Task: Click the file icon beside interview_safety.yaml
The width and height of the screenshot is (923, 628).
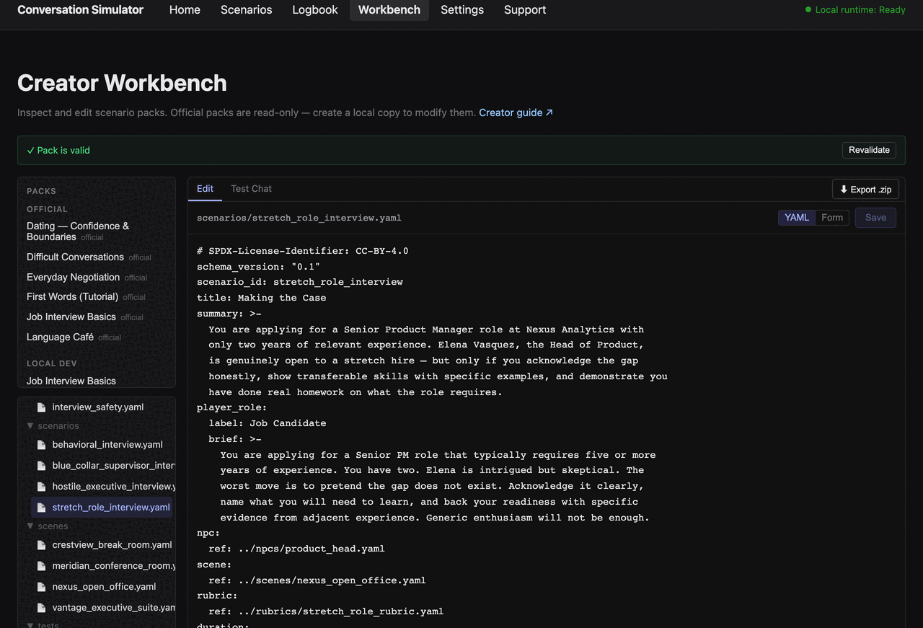Action: click(x=41, y=407)
